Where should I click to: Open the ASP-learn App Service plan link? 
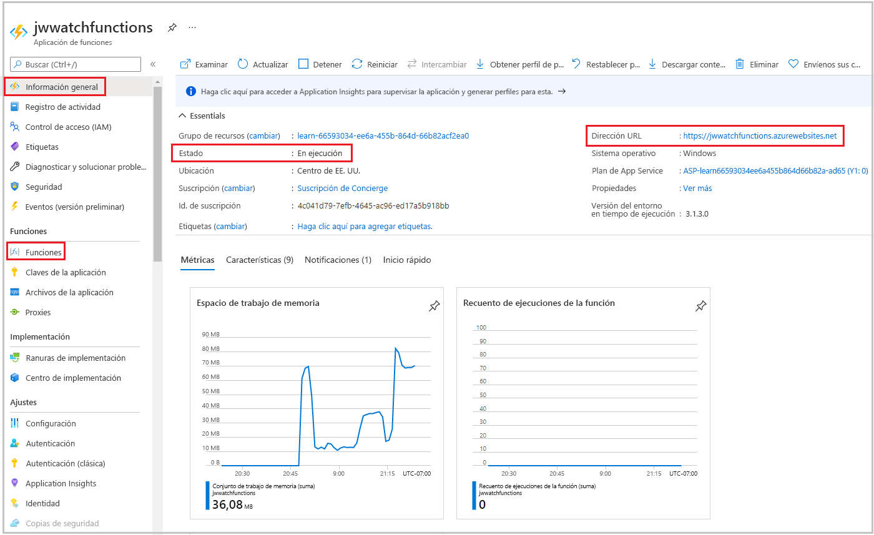coord(775,170)
